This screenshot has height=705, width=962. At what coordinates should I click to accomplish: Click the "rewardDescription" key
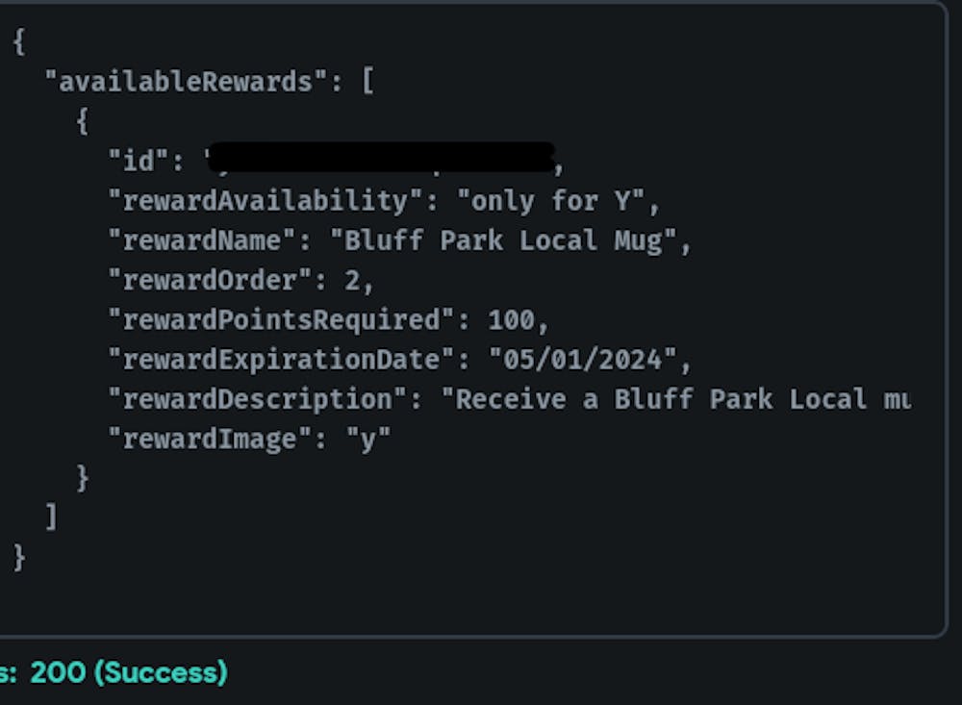[x=258, y=399]
